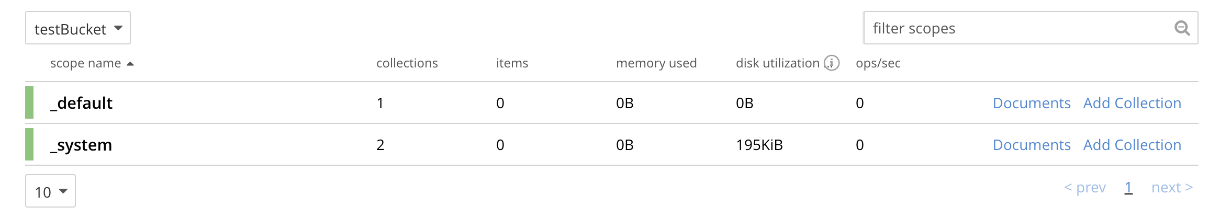
Task: Select page 1 in pagination
Action: pos(1128,187)
